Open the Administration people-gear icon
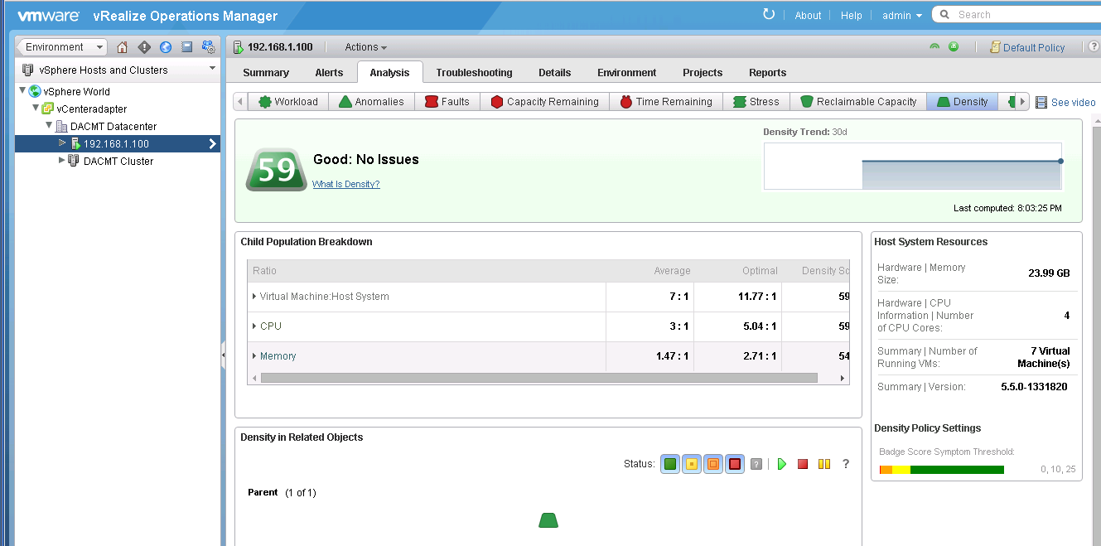Screen dimensions: 1101x546 click(209, 47)
